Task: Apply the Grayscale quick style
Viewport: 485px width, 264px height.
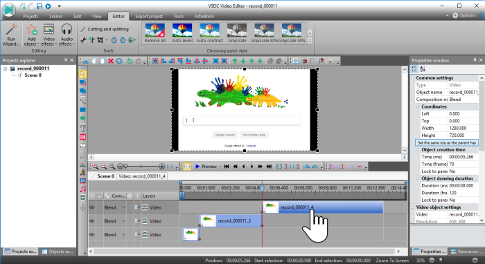Action: click(x=237, y=33)
